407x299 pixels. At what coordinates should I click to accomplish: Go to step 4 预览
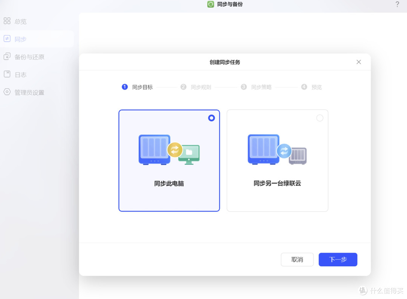click(x=311, y=87)
